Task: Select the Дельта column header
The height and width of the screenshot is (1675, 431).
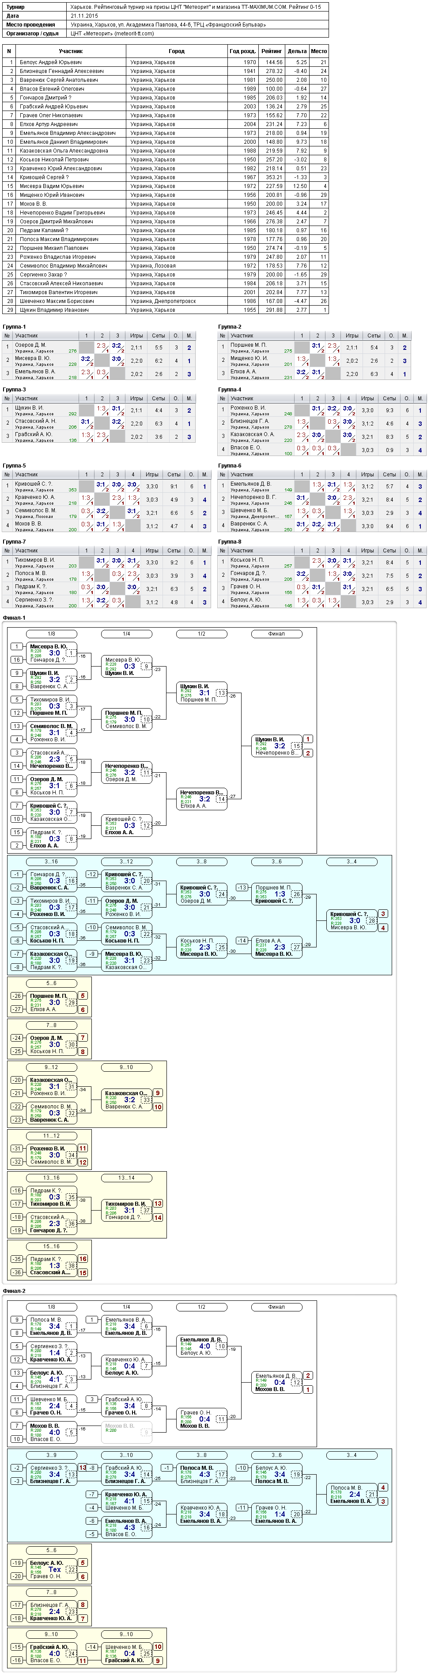Action: 297,51
